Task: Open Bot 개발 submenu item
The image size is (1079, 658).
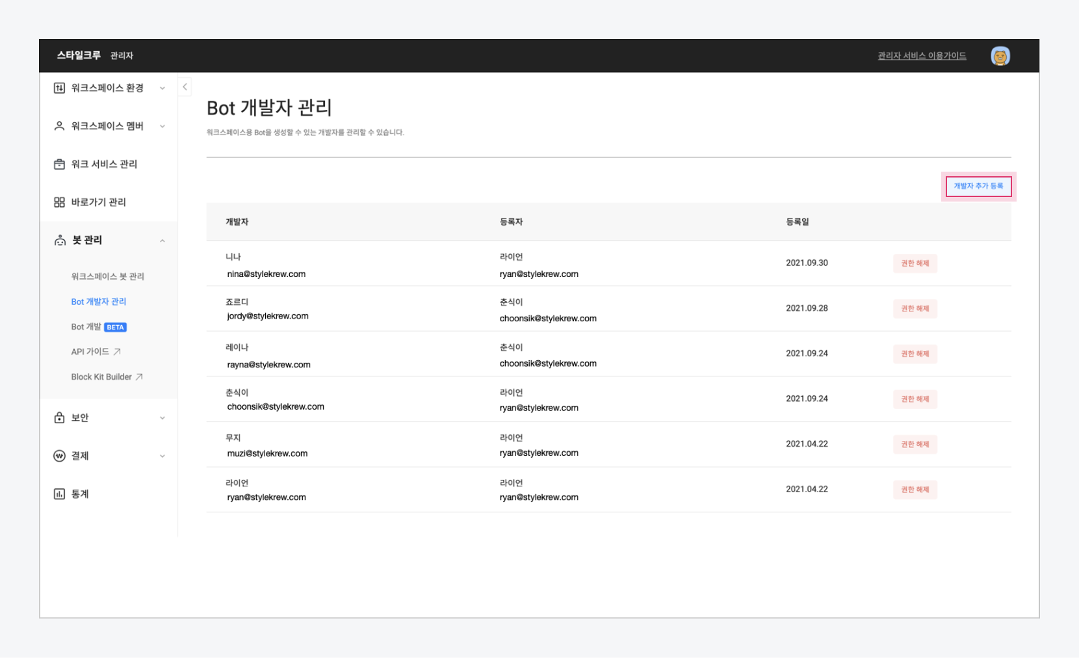Action: pyautogui.click(x=86, y=327)
